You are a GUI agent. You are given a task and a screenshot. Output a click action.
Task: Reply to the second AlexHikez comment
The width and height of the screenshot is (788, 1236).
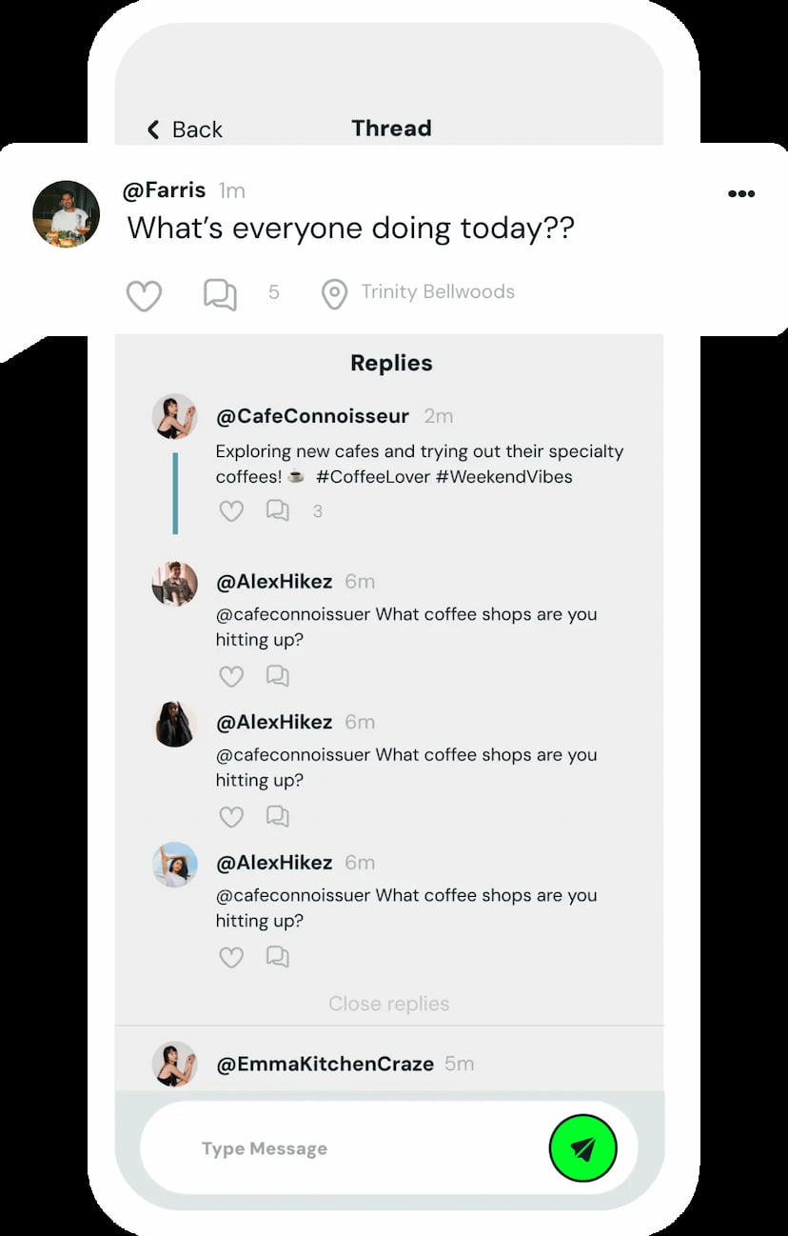(x=277, y=816)
